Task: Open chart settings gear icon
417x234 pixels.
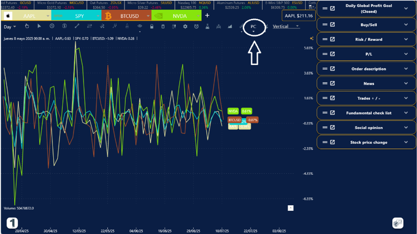Action: click(x=185, y=26)
